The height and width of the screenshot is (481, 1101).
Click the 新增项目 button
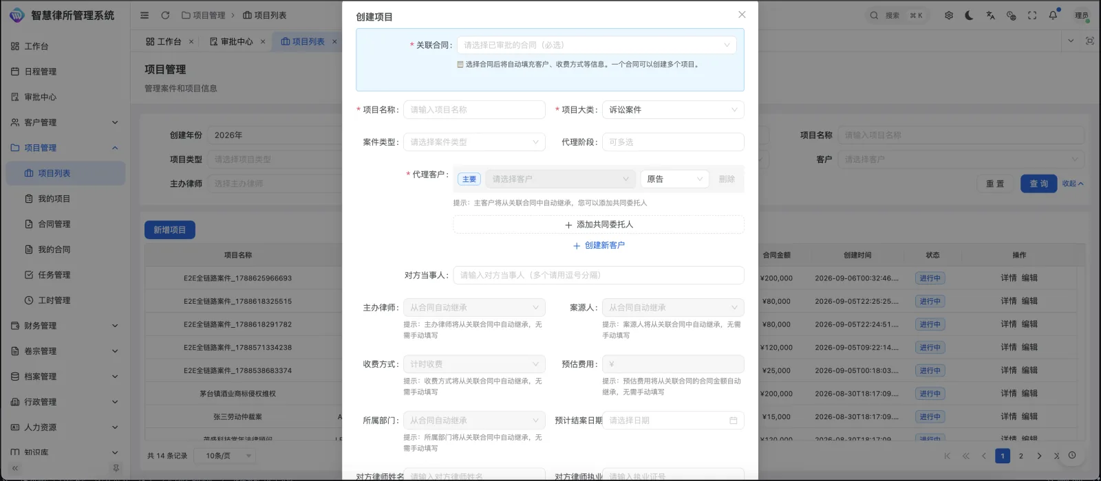[x=170, y=230]
